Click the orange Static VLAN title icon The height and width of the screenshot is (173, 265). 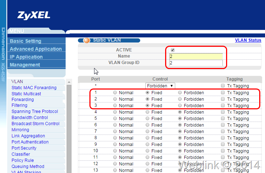tap(87, 41)
